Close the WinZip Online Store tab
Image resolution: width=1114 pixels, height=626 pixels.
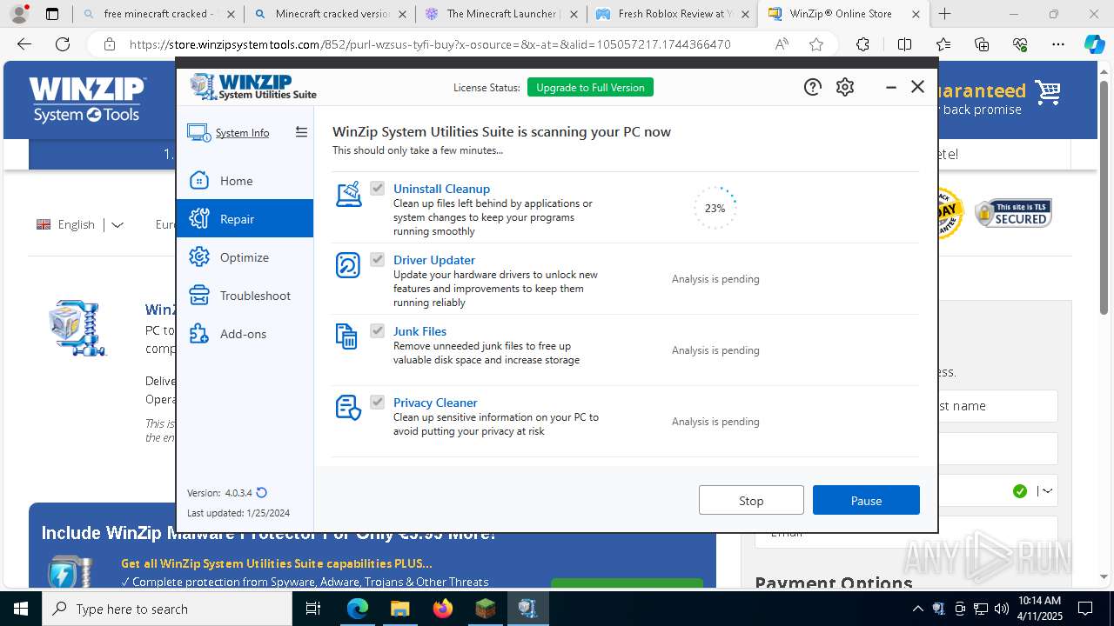click(x=916, y=14)
